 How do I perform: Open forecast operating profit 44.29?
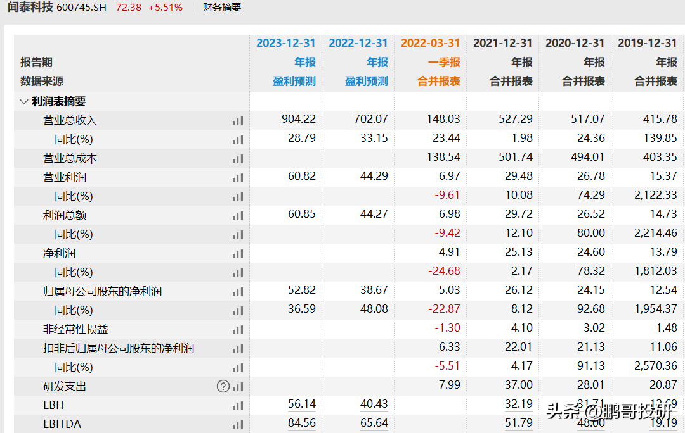[374, 176]
